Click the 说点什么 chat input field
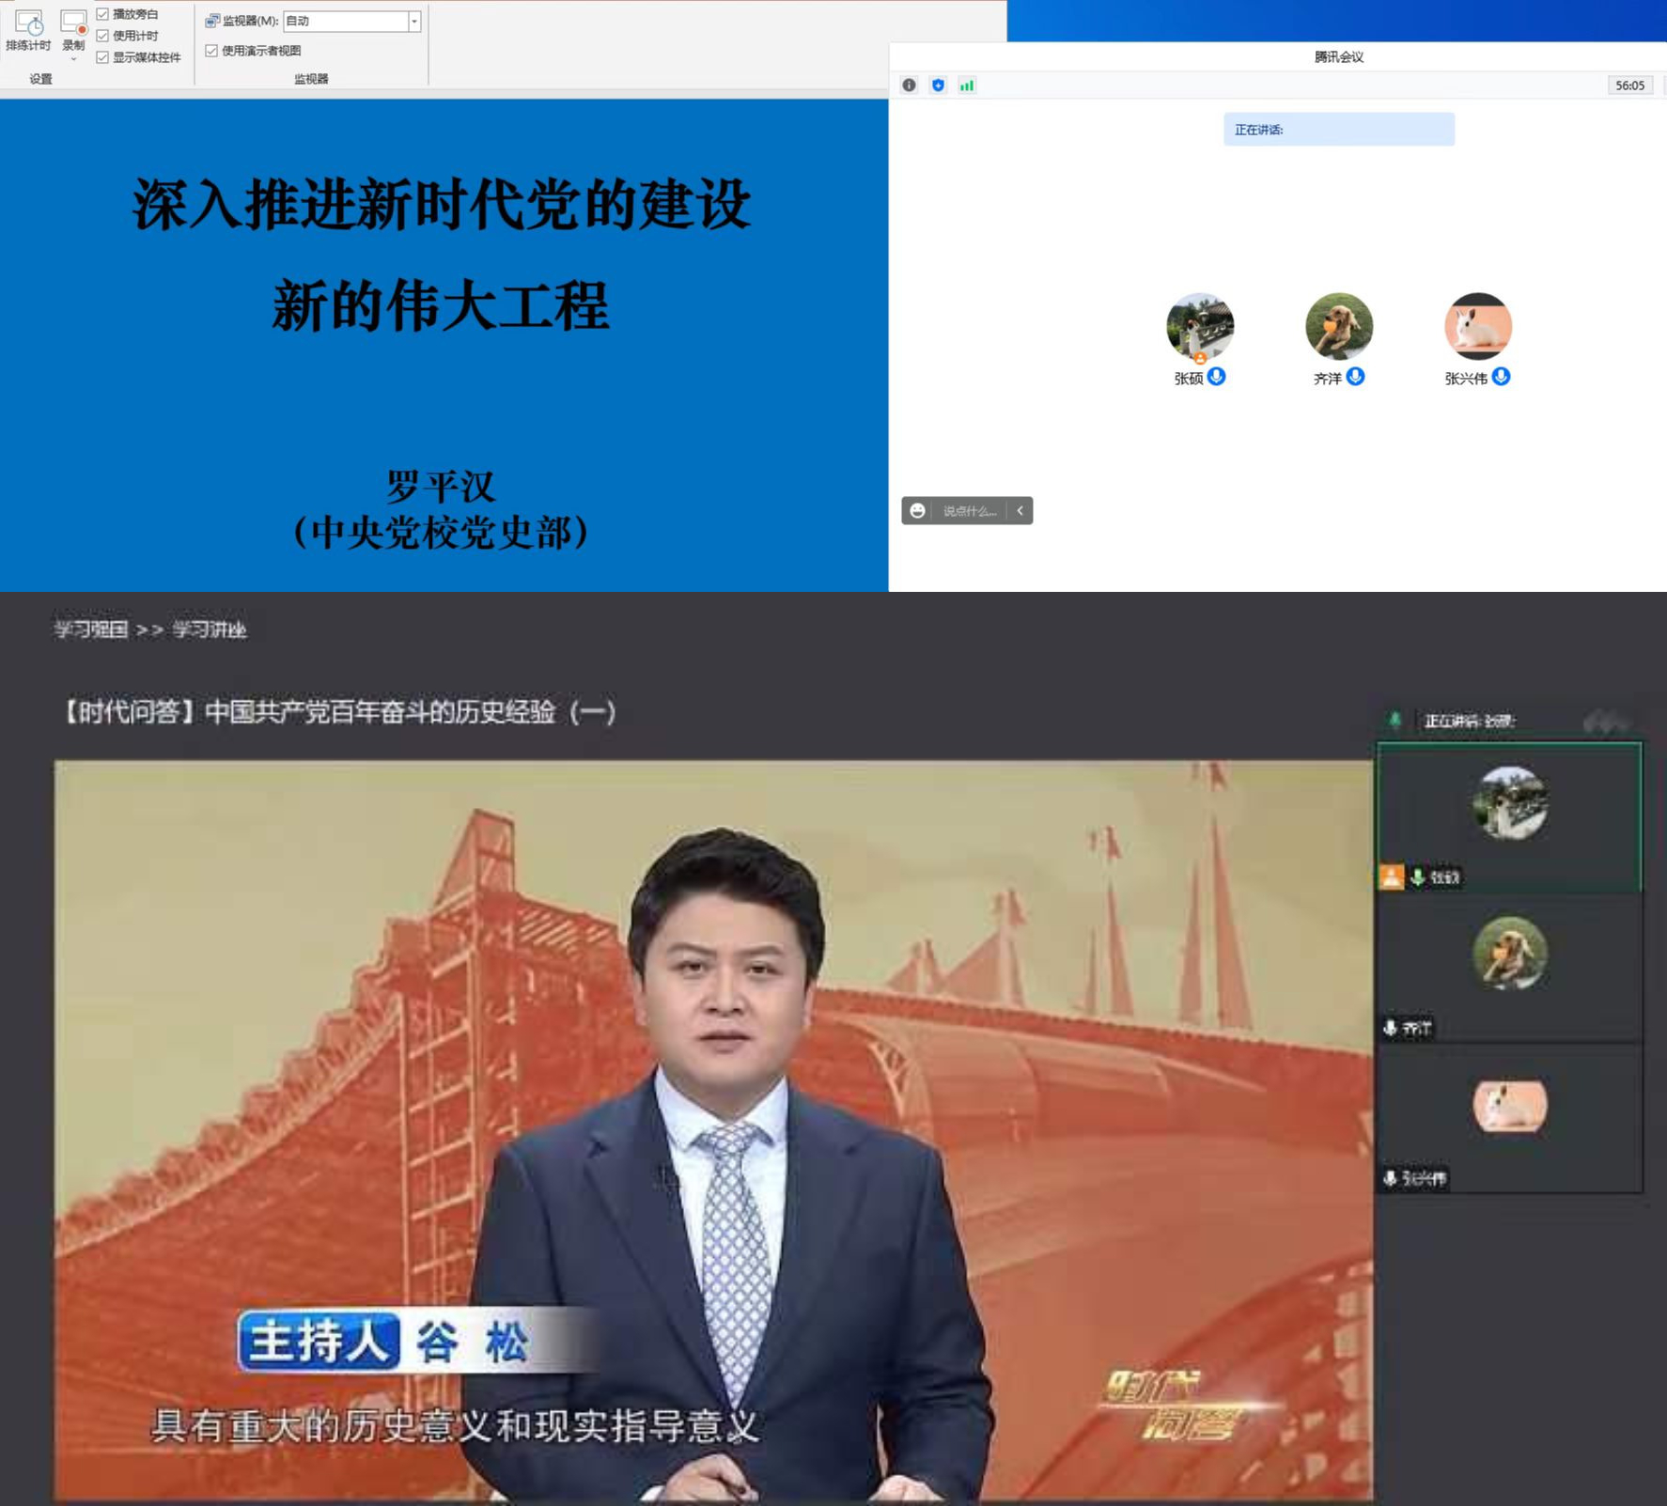Image resolution: width=1667 pixels, height=1506 pixels. click(x=970, y=511)
